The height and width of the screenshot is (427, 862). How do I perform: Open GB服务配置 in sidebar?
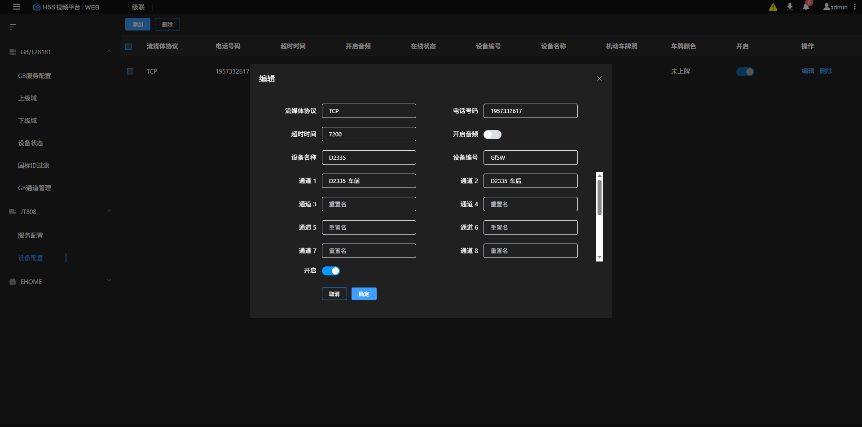pyautogui.click(x=35, y=76)
